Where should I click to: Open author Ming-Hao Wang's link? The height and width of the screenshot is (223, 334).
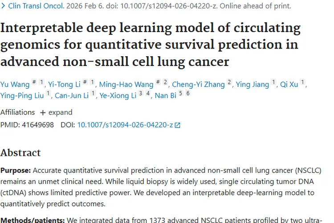click(x=125, y=84)
